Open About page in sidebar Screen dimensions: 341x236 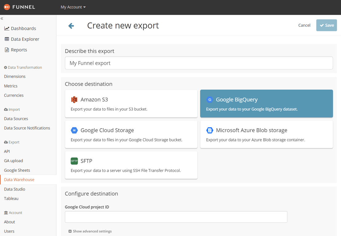click(10, 222)
